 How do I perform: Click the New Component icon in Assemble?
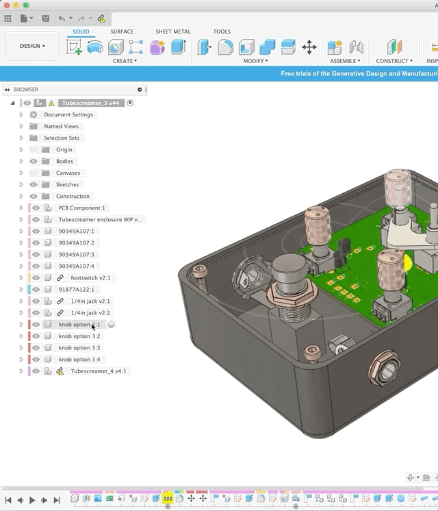[x=335, y=47]
